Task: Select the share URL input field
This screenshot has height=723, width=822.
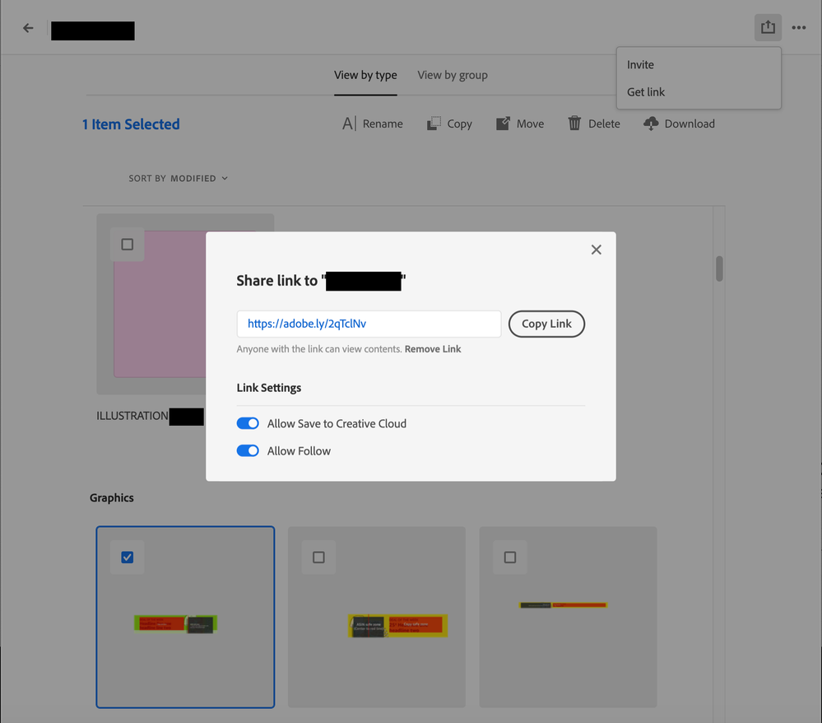Action: pos(369,324)
